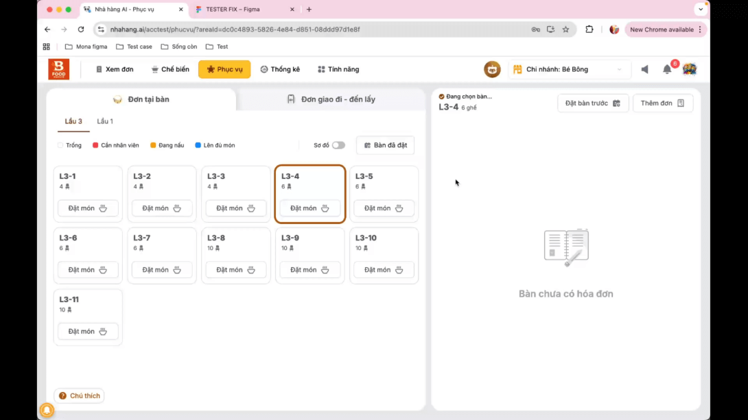Switch to Lầu 1 floor tab
The width and height of the screenshot is (748, 420).
105,121
